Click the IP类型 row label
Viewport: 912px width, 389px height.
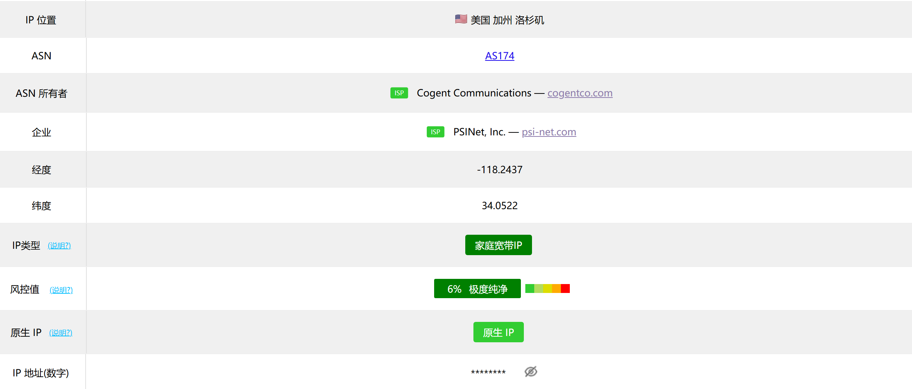click(x=26, y=245)
